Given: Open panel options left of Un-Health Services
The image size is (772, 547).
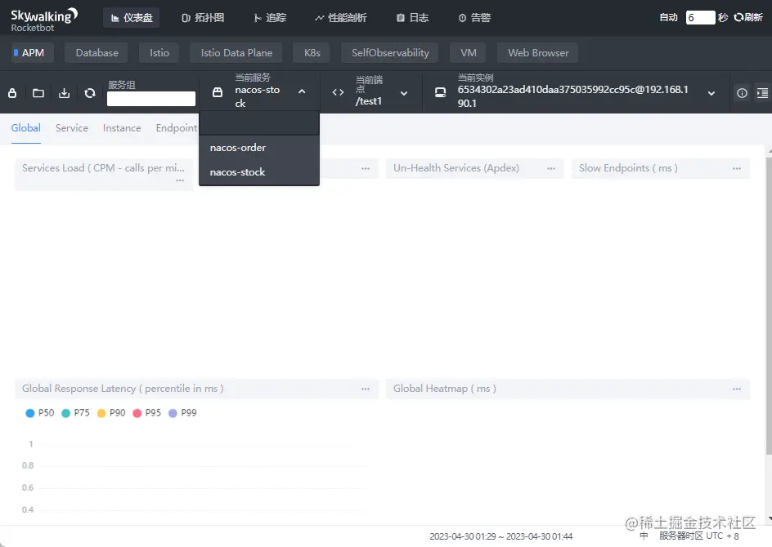Looking at the screenshot, I should (366, 168).
